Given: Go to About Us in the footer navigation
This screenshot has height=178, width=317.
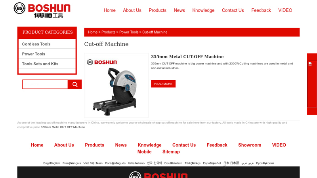Looking at the screenshot, I should coord(64,145).
